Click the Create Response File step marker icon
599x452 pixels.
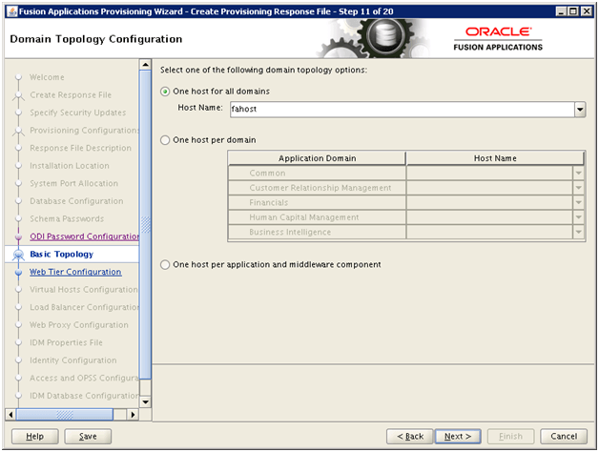tap(18, 95)
